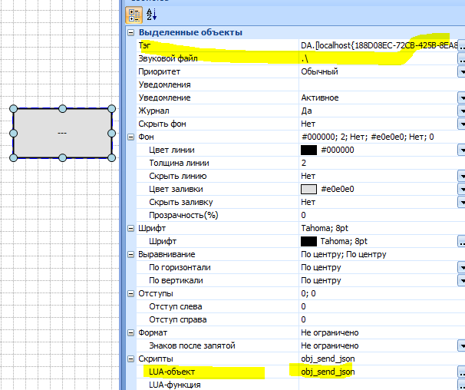
Task: Click the Толщина линии value field
Action: [x=376, y=163]
